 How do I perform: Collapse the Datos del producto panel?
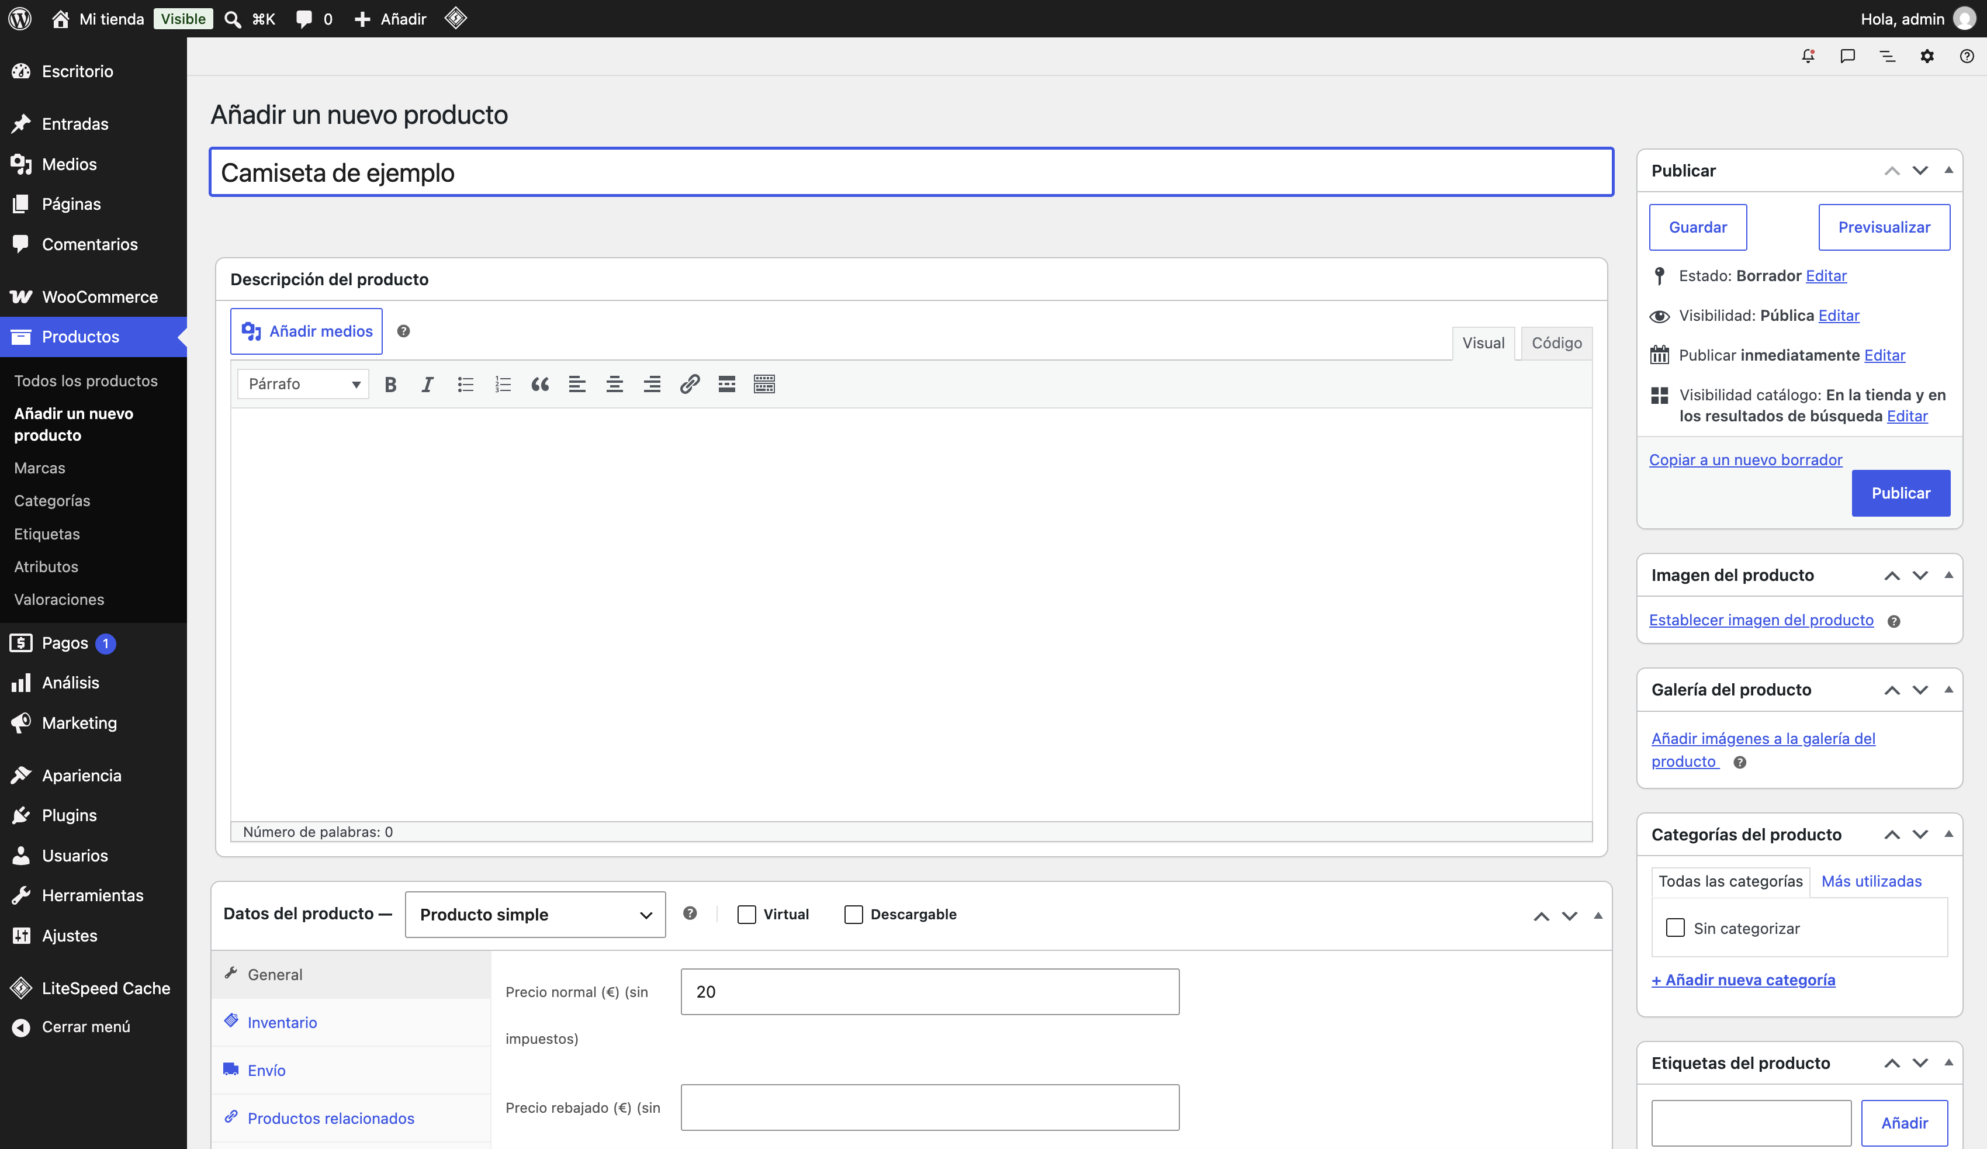click(1598, 916)
